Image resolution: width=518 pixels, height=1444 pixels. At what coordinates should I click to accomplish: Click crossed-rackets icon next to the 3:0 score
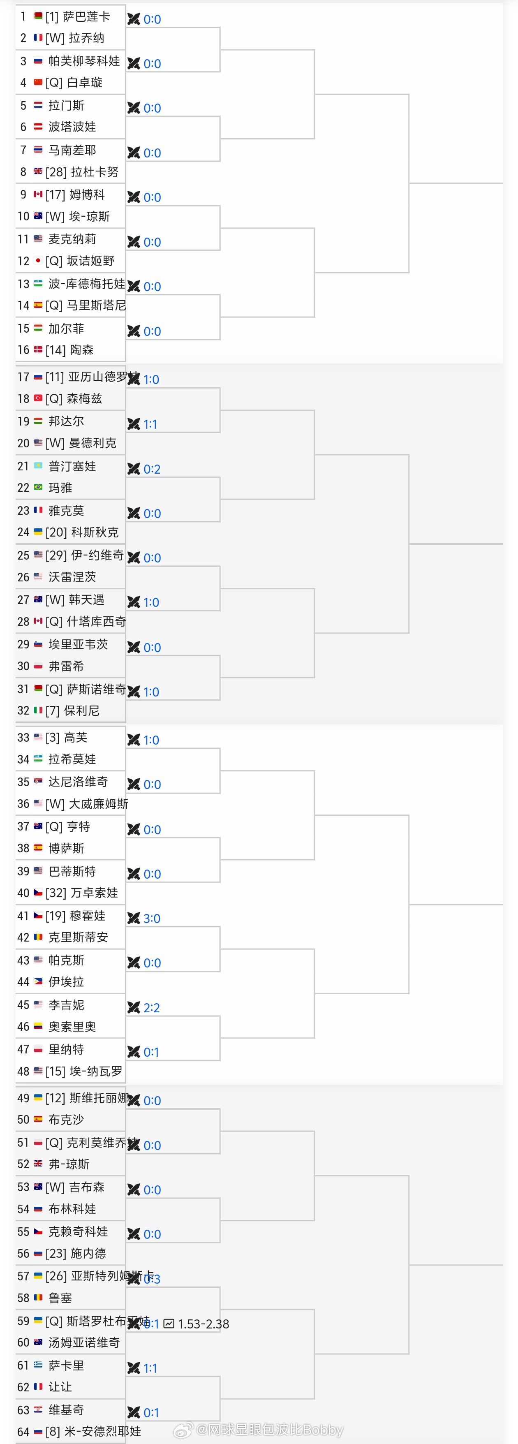click(134, 918)
